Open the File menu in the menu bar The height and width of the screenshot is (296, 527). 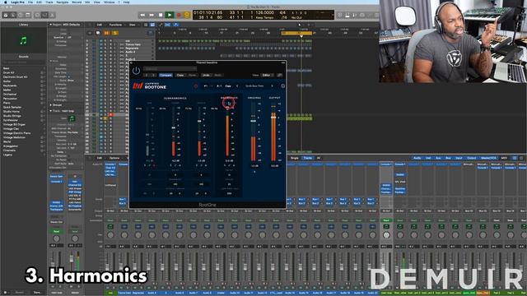(x=30, y=2)
